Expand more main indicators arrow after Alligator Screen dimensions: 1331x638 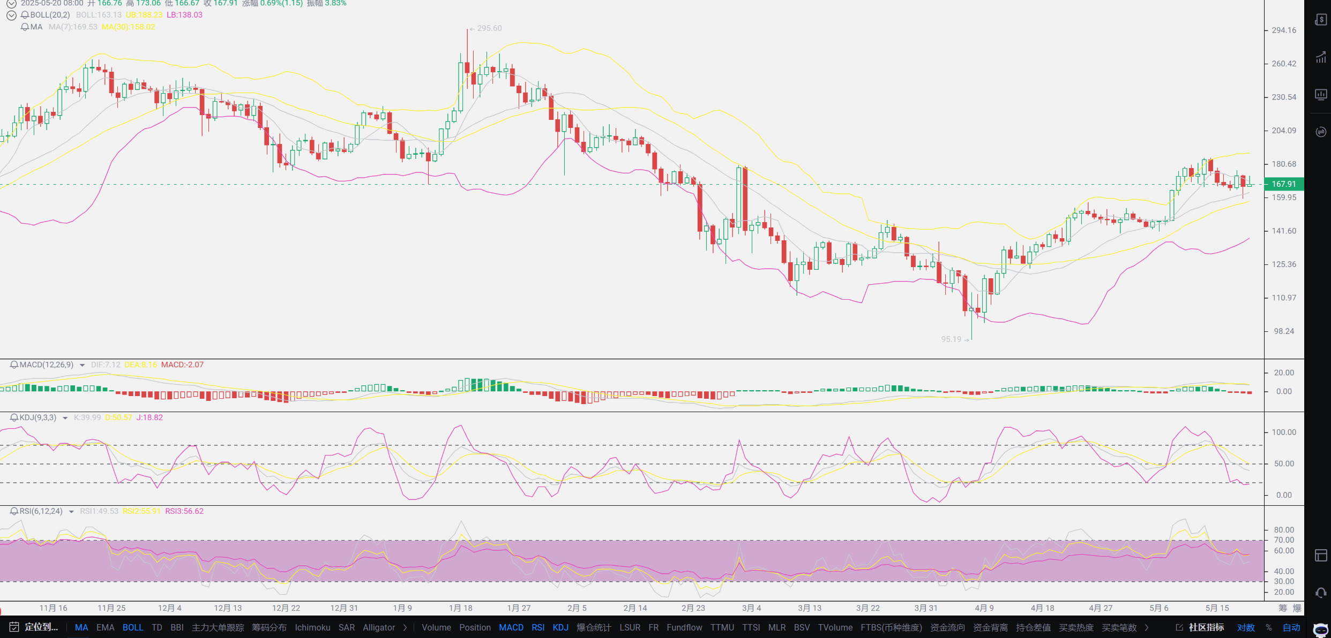click(405, 627)
